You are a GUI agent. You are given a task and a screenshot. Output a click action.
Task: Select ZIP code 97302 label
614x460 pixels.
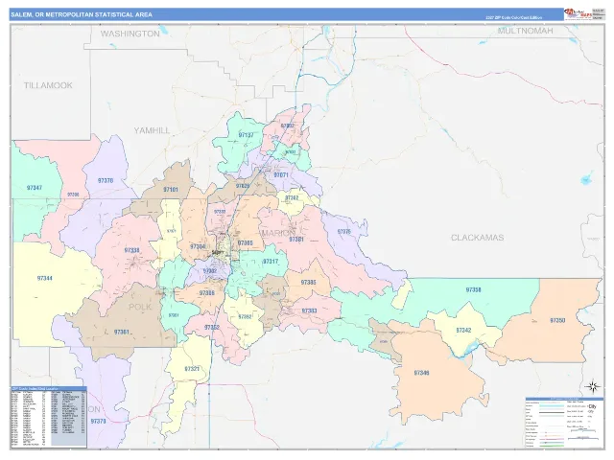pyautogui.click(x=210, y=270)
